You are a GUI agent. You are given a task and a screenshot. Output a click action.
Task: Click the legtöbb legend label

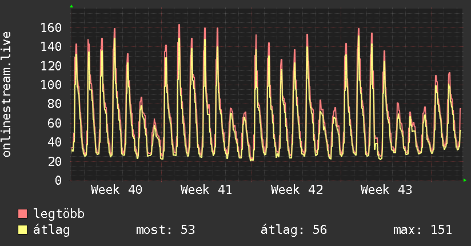click(x=59, y=214)
